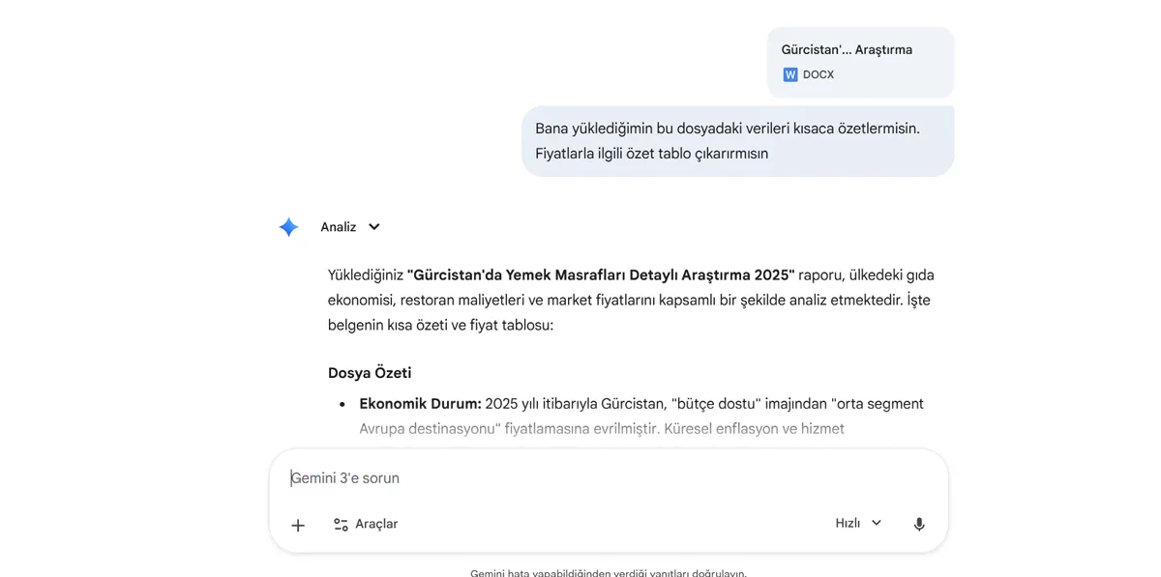Select the blue W Word icon on attachment

point(790,73)
